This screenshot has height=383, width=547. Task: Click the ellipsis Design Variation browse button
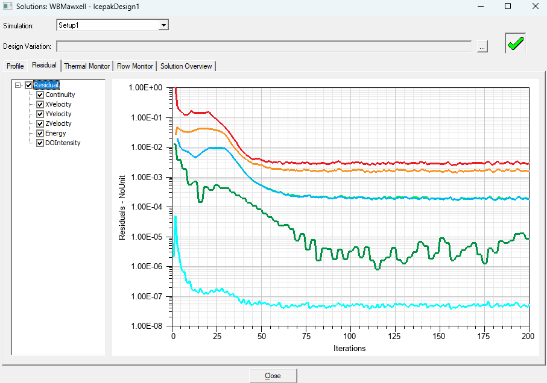coord(482,46)
